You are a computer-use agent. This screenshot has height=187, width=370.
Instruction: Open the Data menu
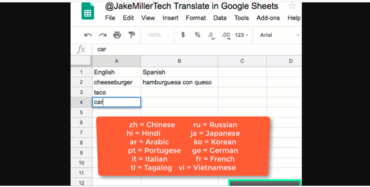coord(220,18)
